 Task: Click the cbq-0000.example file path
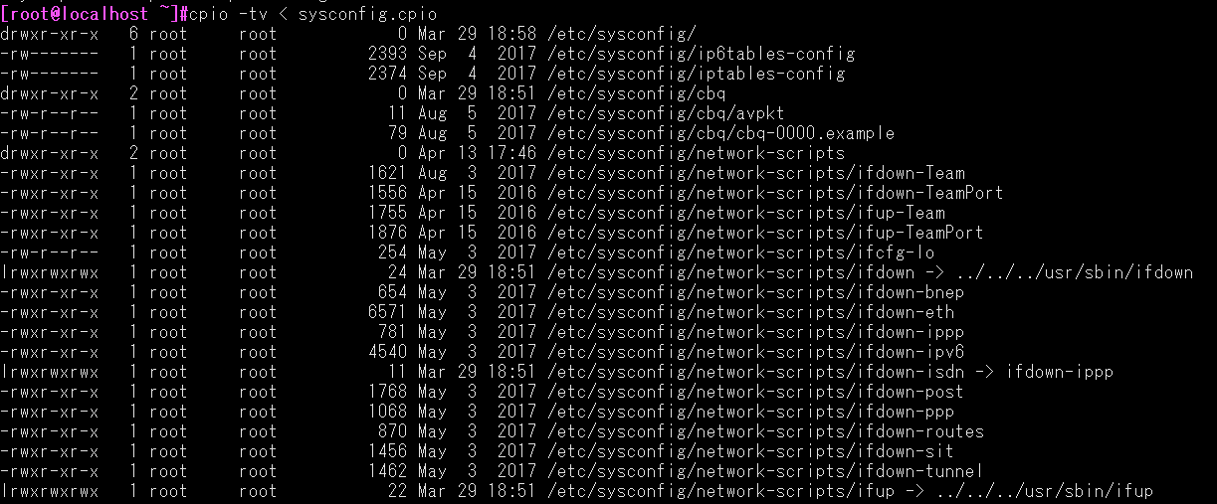(x=720, y=133)
